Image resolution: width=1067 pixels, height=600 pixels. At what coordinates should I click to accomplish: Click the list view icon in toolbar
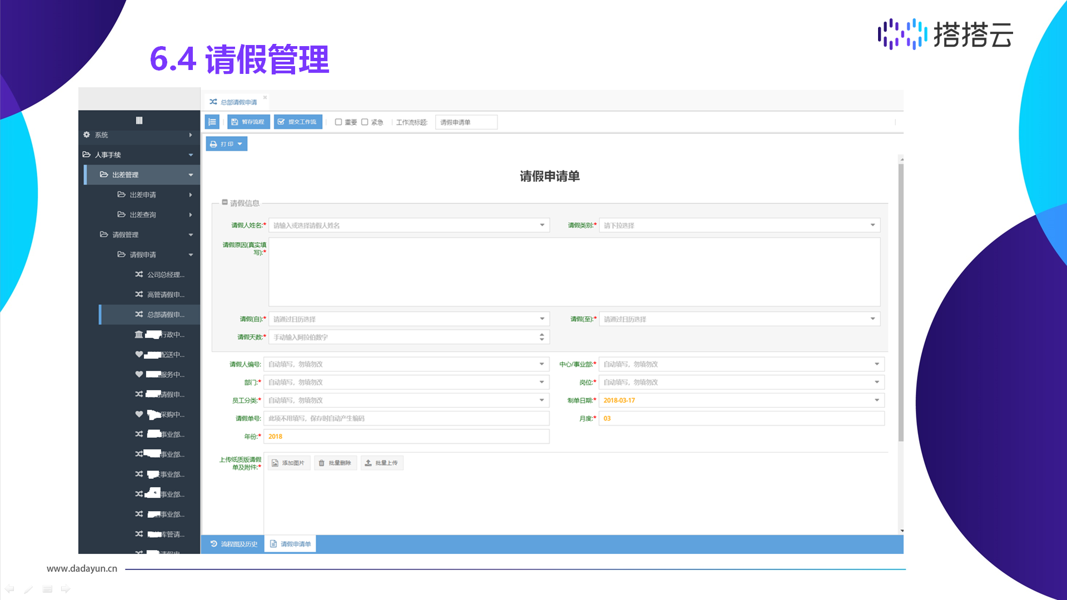[212, 122]
